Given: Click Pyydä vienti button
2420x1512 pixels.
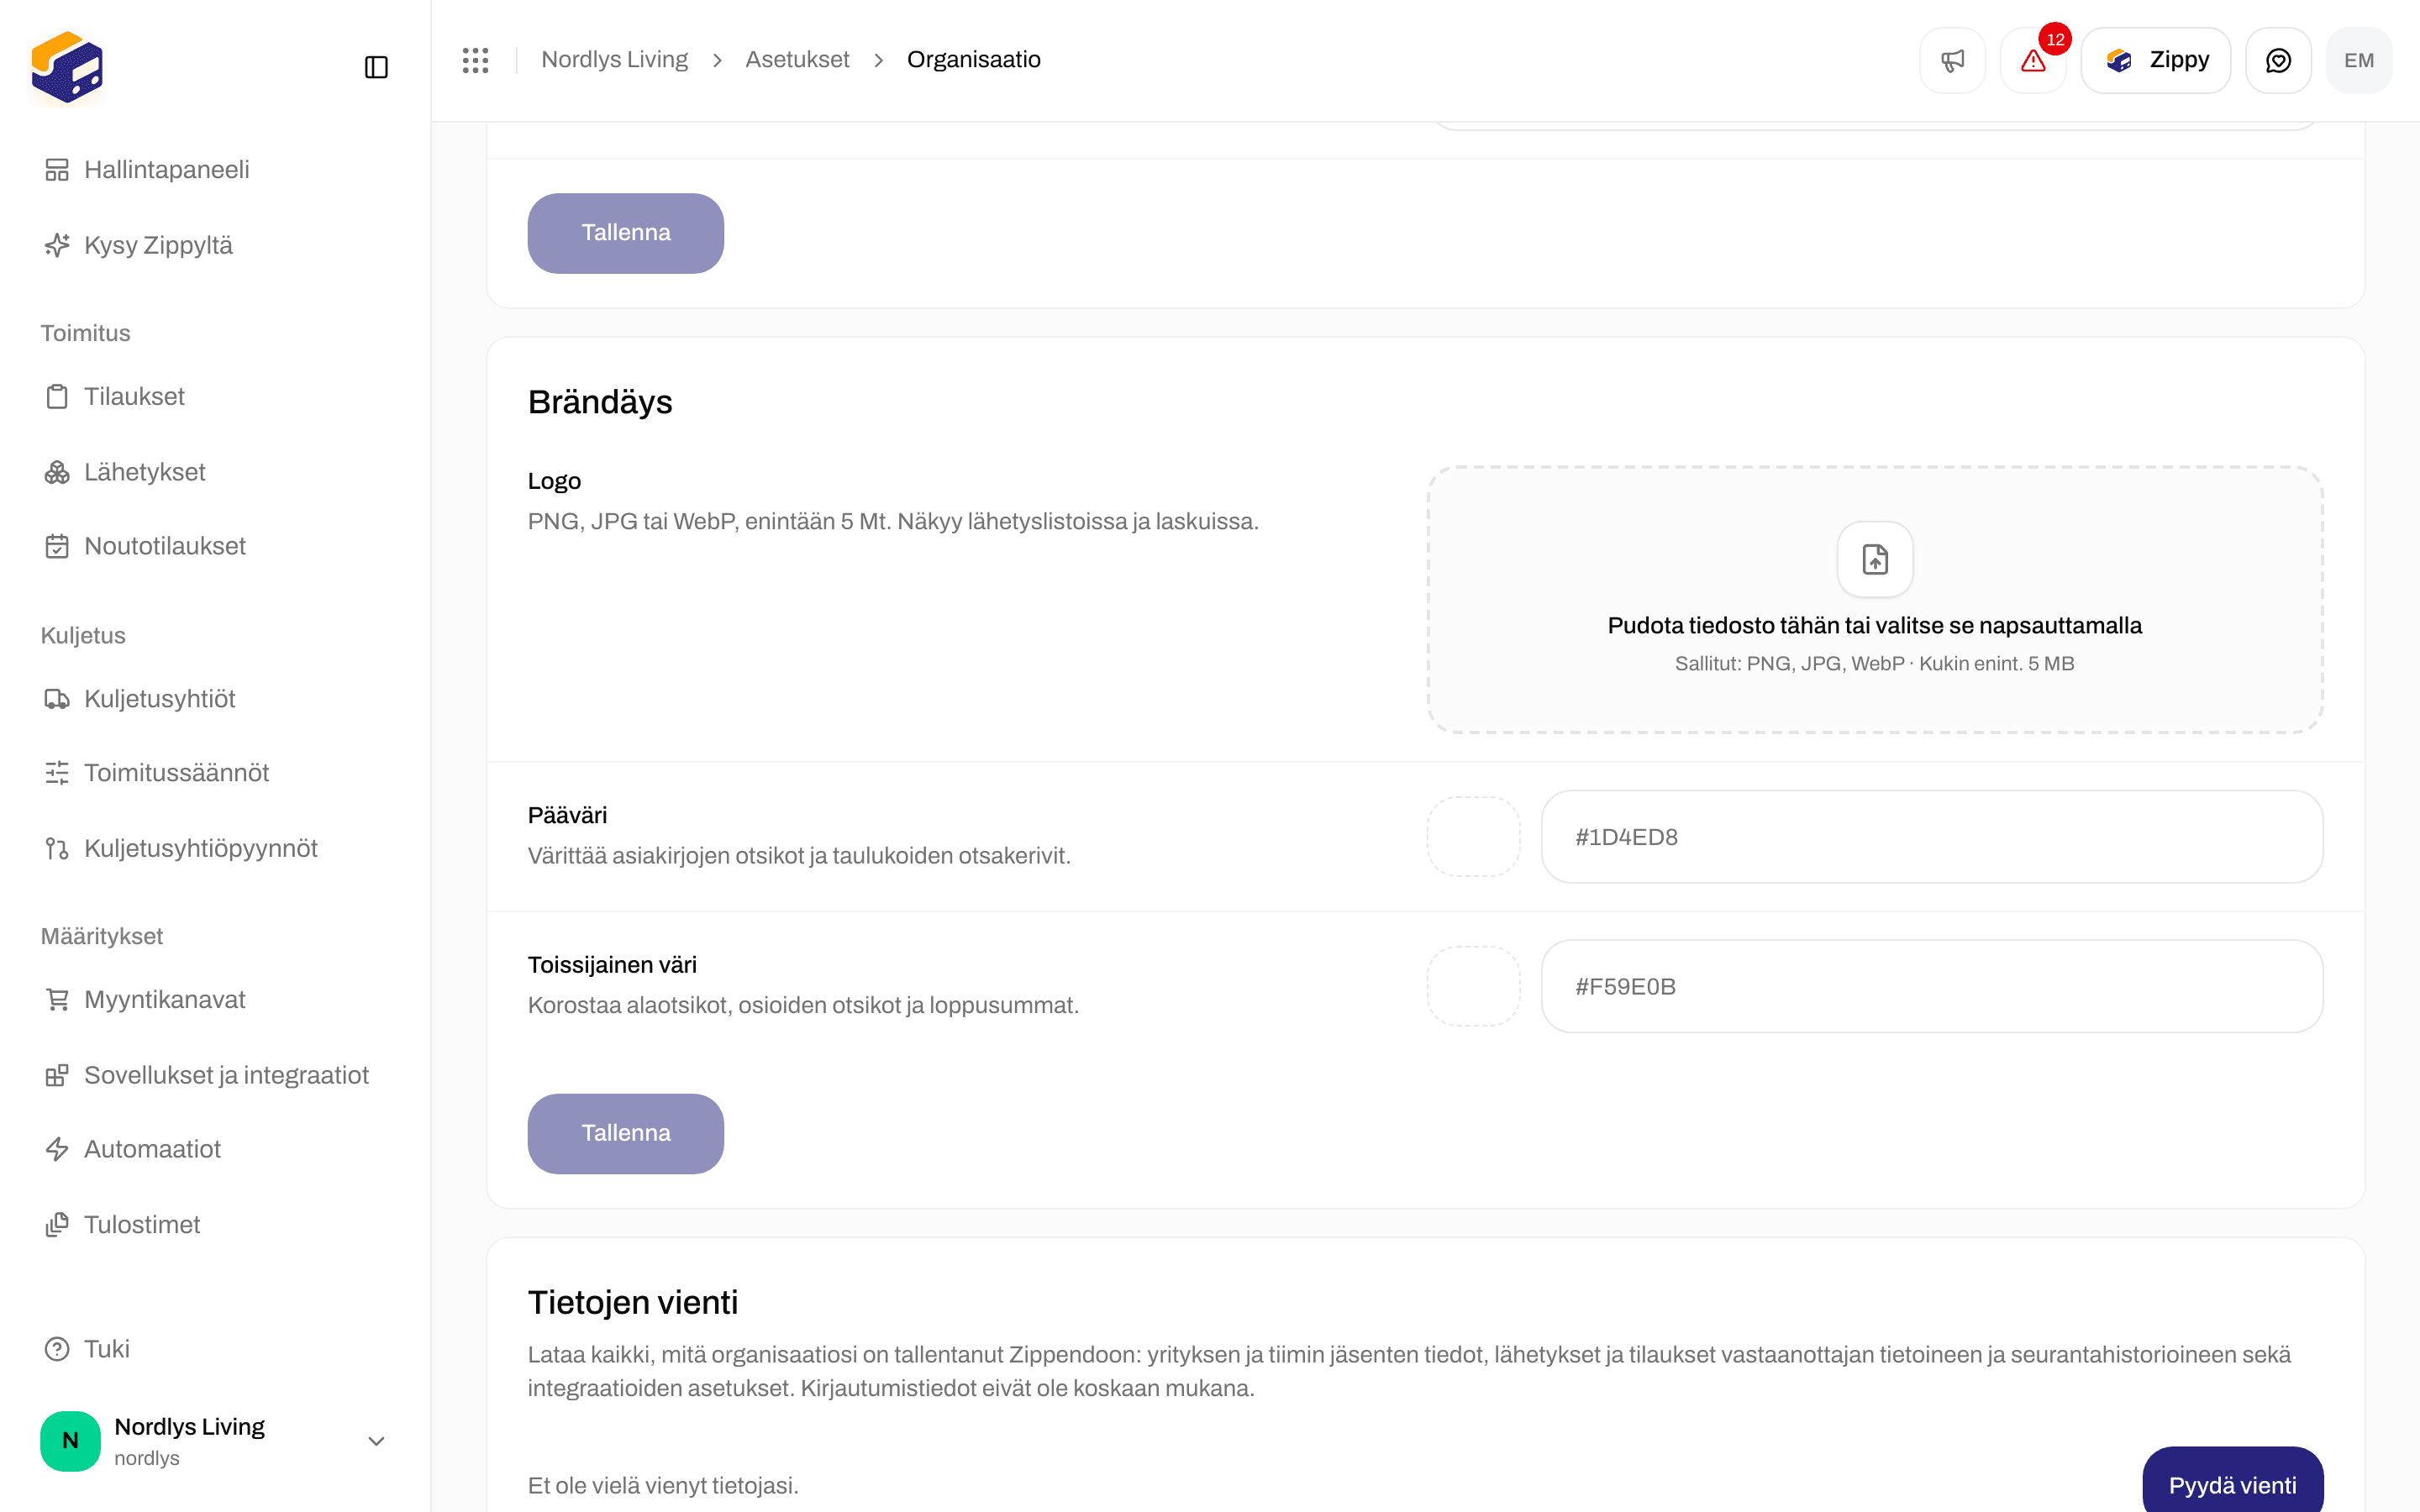Looking at the screenshot, I should pos(2232,1480).
